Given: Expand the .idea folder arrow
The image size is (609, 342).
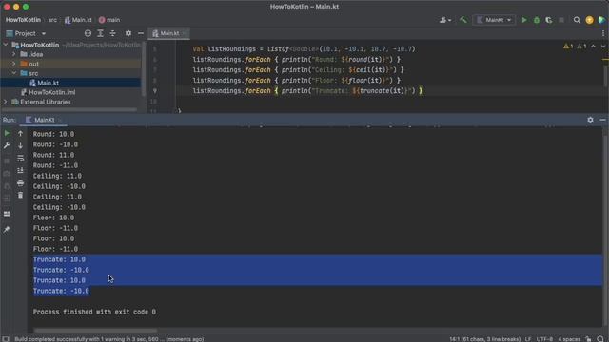Looking at the screenshot, I should tap(14, 54).
